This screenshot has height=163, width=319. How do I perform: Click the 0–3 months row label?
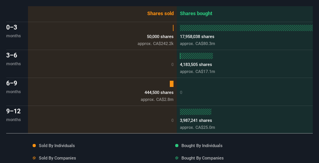coord(14,31)
